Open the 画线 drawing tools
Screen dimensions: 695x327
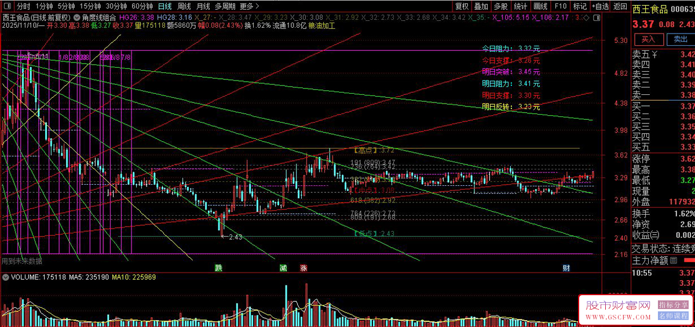point(540,6)
